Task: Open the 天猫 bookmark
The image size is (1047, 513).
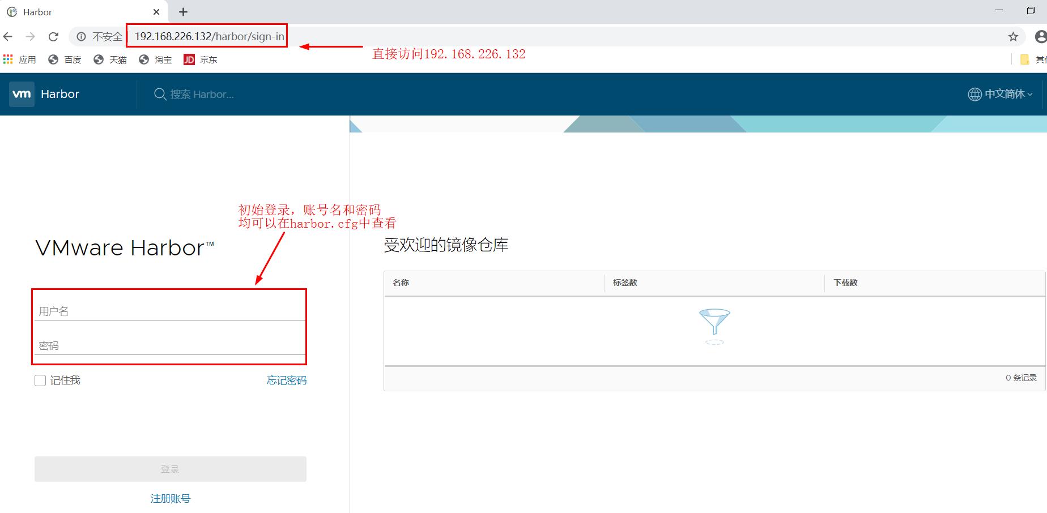Action: coord(110,59)
